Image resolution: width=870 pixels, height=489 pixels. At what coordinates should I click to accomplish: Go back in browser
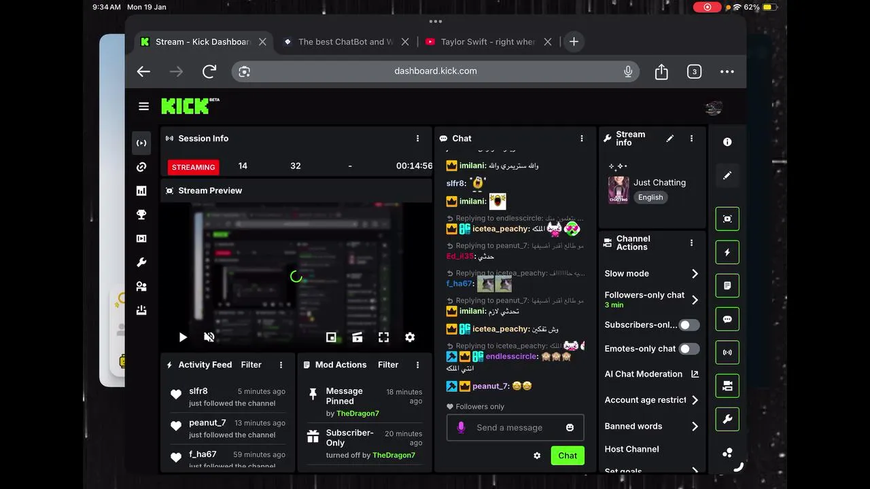click(143, 71)
